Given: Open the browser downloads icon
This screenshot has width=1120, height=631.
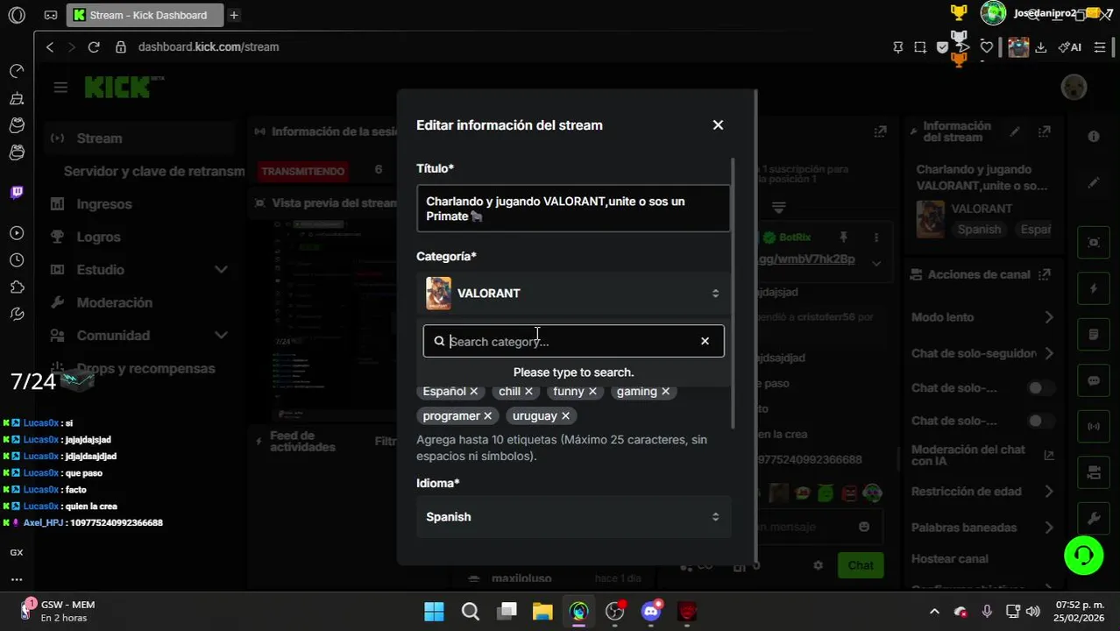Looking at the screenshot, I should click(x=1041, y=47).
